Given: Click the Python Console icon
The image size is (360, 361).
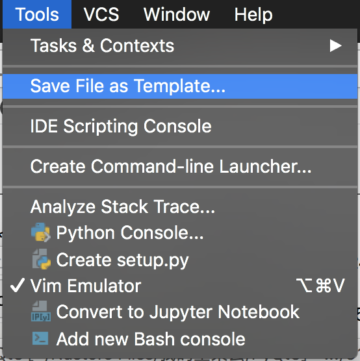Looking at the screenshot, I should (x=41, y=232).
